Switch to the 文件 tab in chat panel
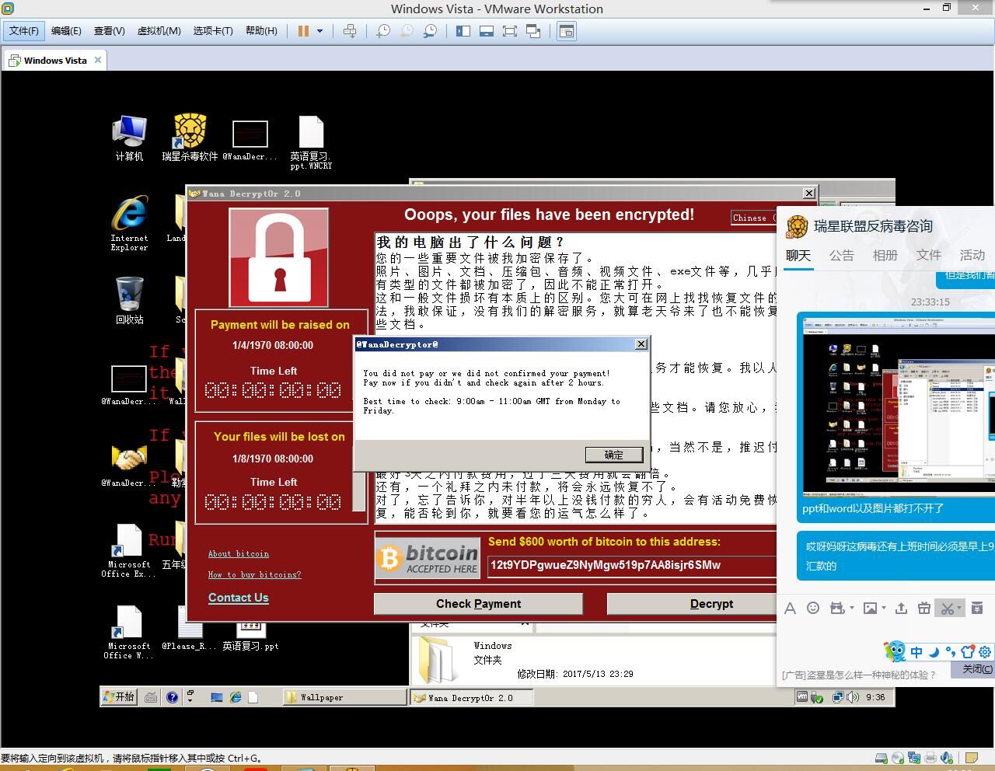 pyautogui.click(x=929, y=256)
